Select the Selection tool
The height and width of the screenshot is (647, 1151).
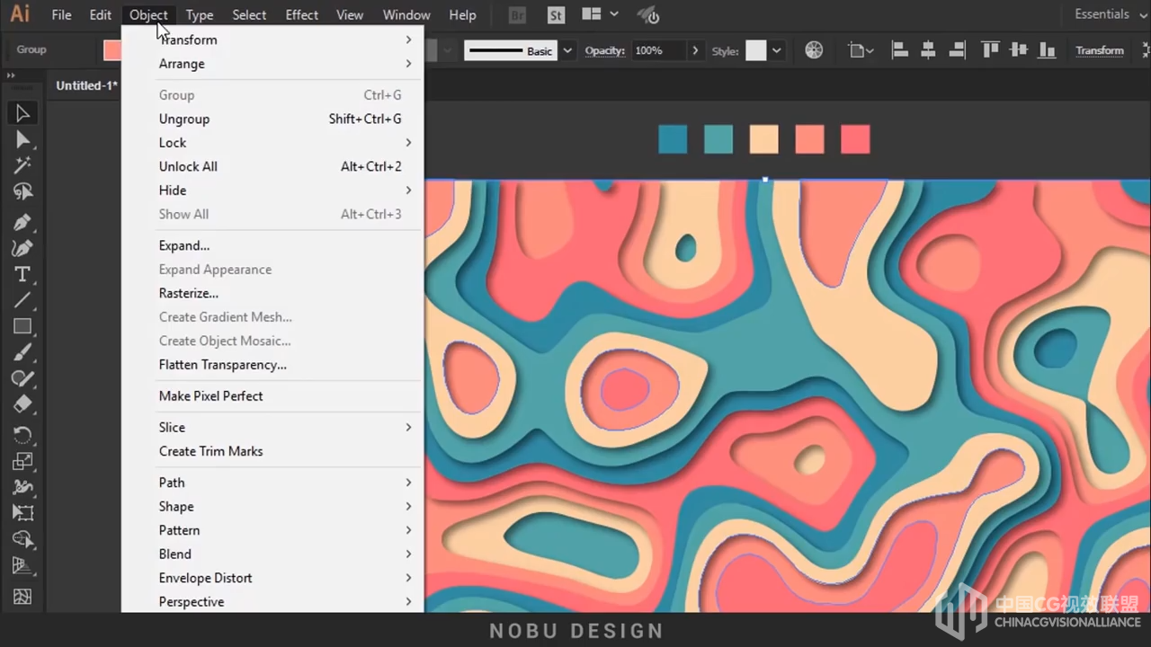(22, 113)
